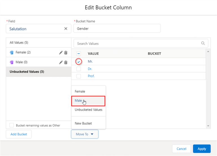Choose New Bucket in Move To menu

click(88, 123)
